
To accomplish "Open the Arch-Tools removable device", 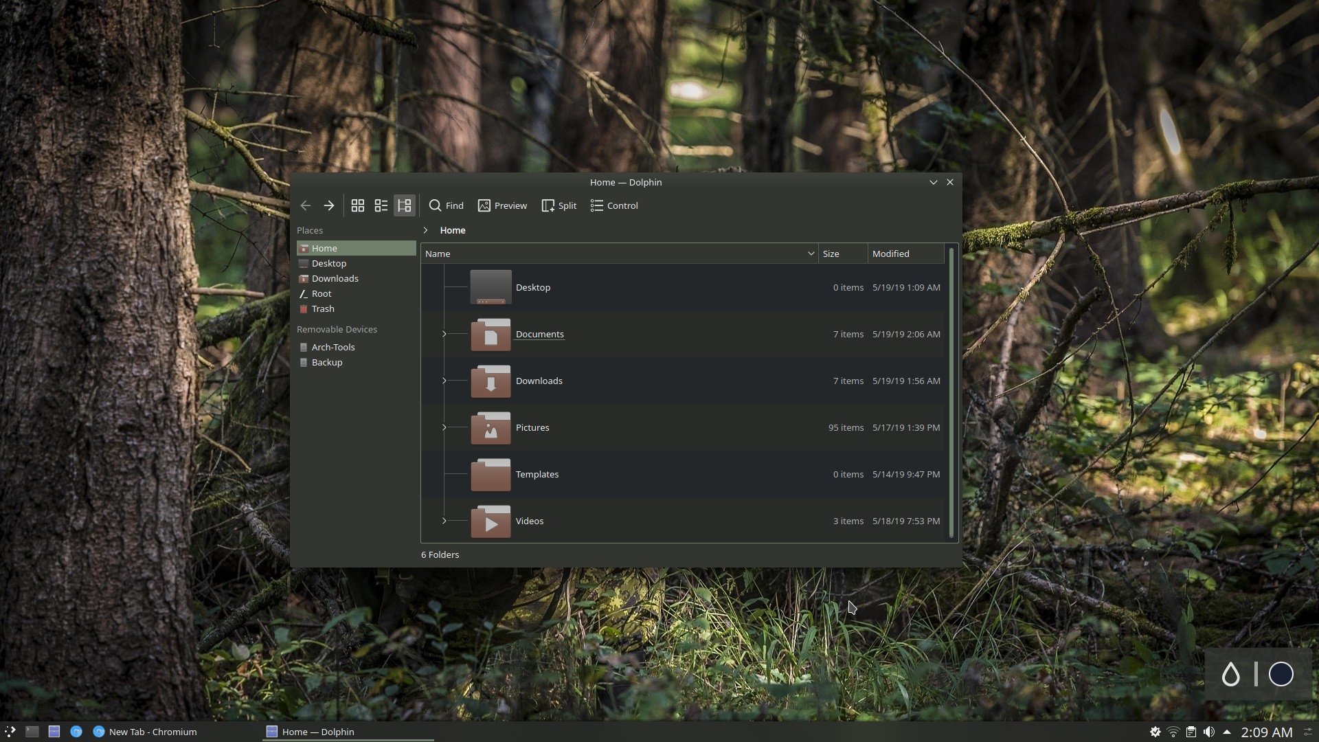I will pos(356,347).
